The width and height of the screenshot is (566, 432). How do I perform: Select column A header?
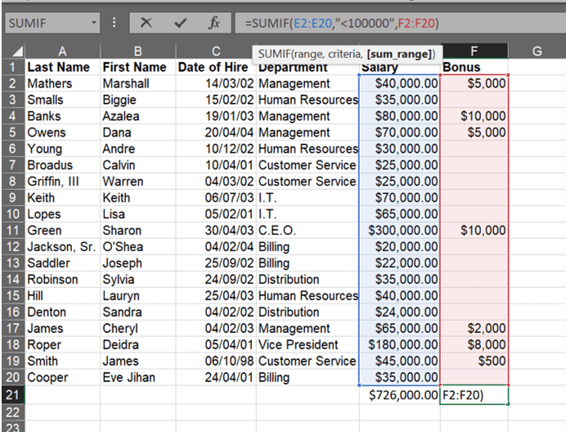pos(62,52)
